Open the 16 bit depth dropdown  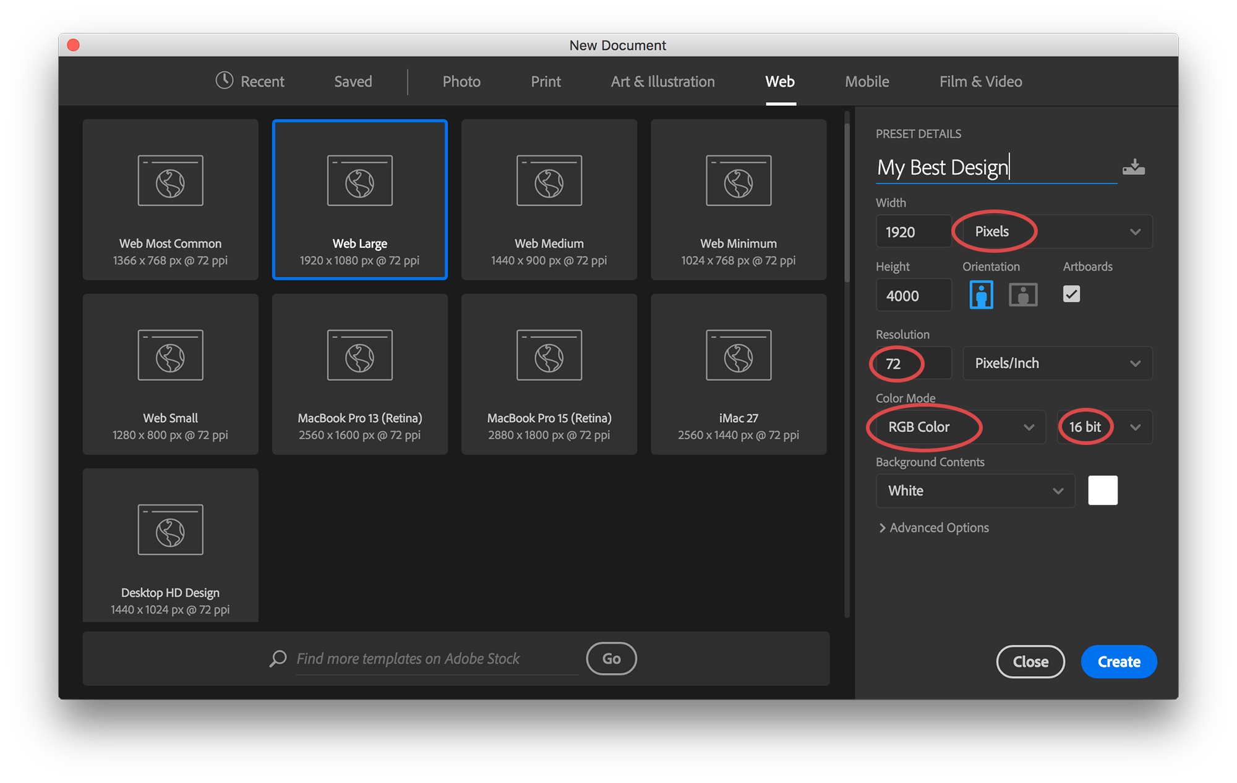point(1105,427)
